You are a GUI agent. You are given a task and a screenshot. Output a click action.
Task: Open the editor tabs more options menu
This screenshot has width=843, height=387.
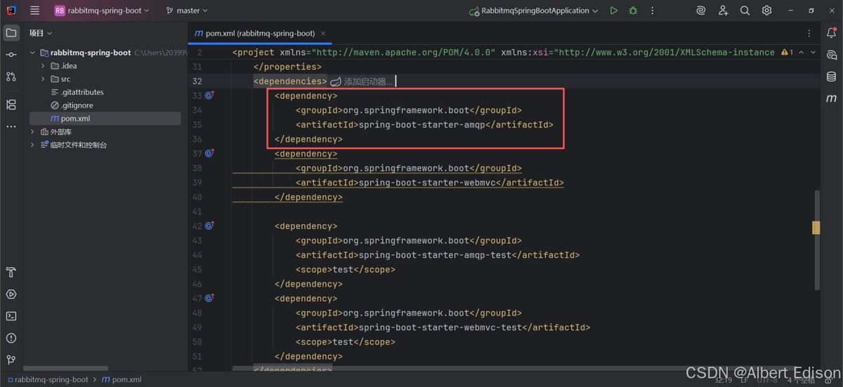810,33
